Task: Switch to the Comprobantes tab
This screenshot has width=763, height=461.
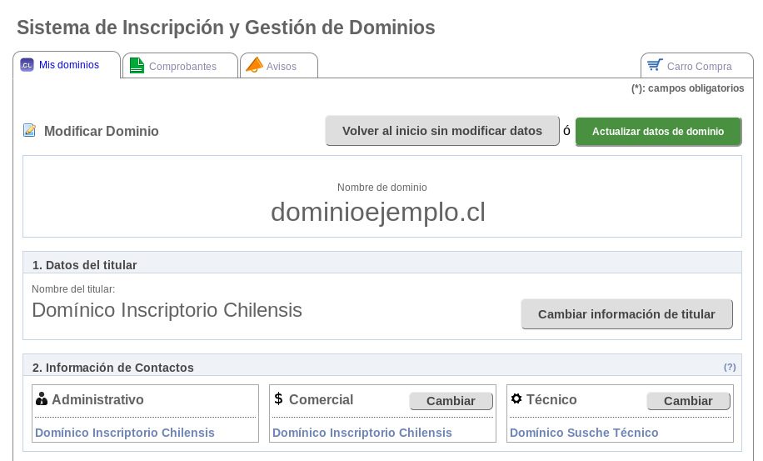Action: point(182,67)
